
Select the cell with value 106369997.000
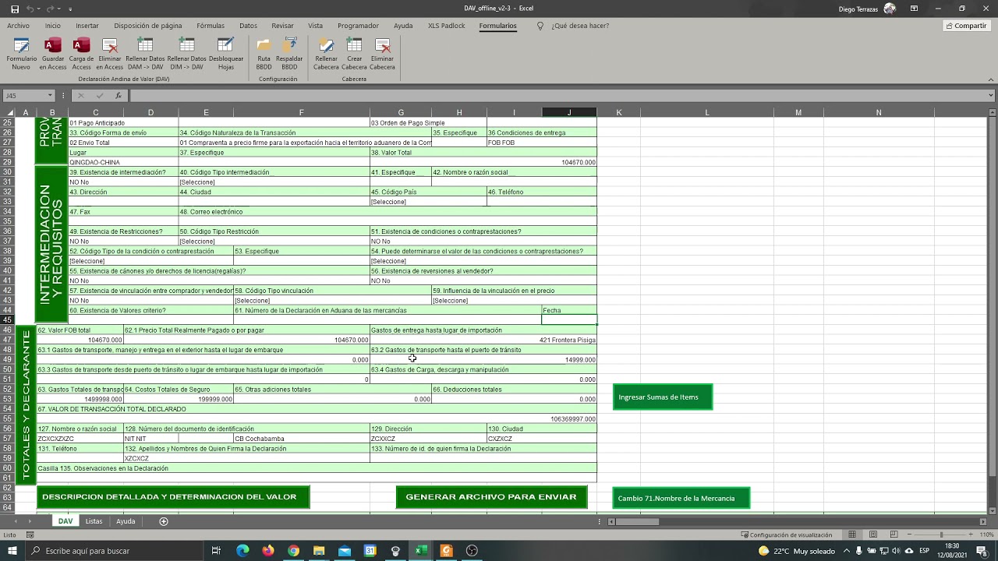click(x=317, y=418)
